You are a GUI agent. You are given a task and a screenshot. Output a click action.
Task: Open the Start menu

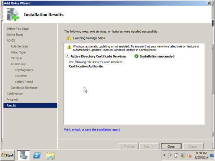click(7, 155)
